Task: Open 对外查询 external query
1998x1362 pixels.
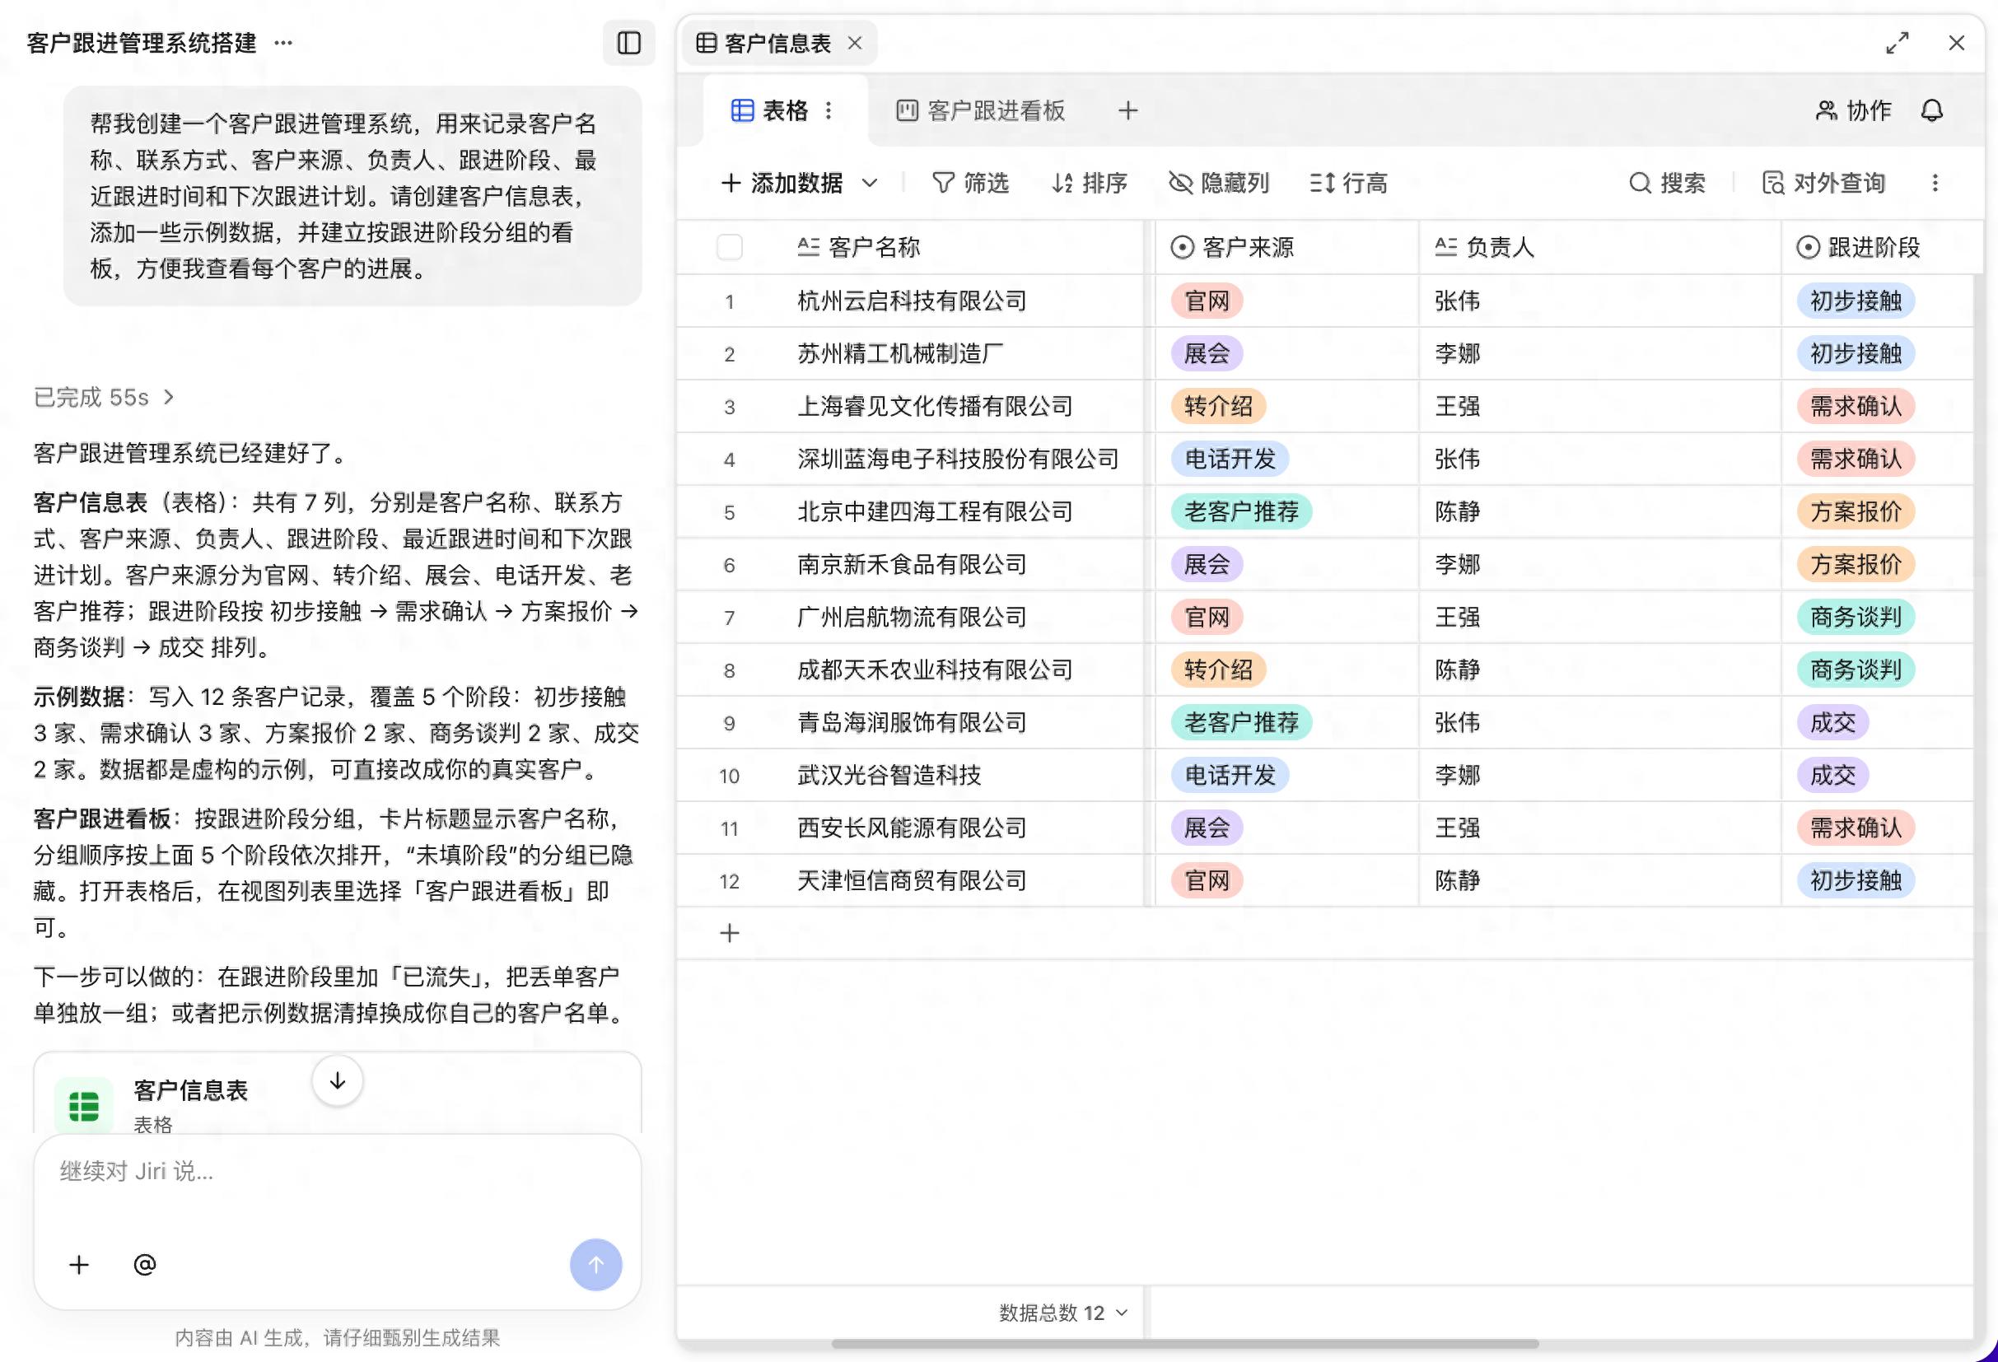Action: [1823, 183]
